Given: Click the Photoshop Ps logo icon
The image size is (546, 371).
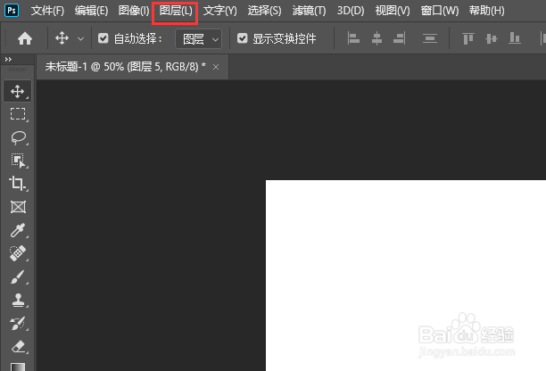Looking at the screenshot, I should click(x=12, y=11).
